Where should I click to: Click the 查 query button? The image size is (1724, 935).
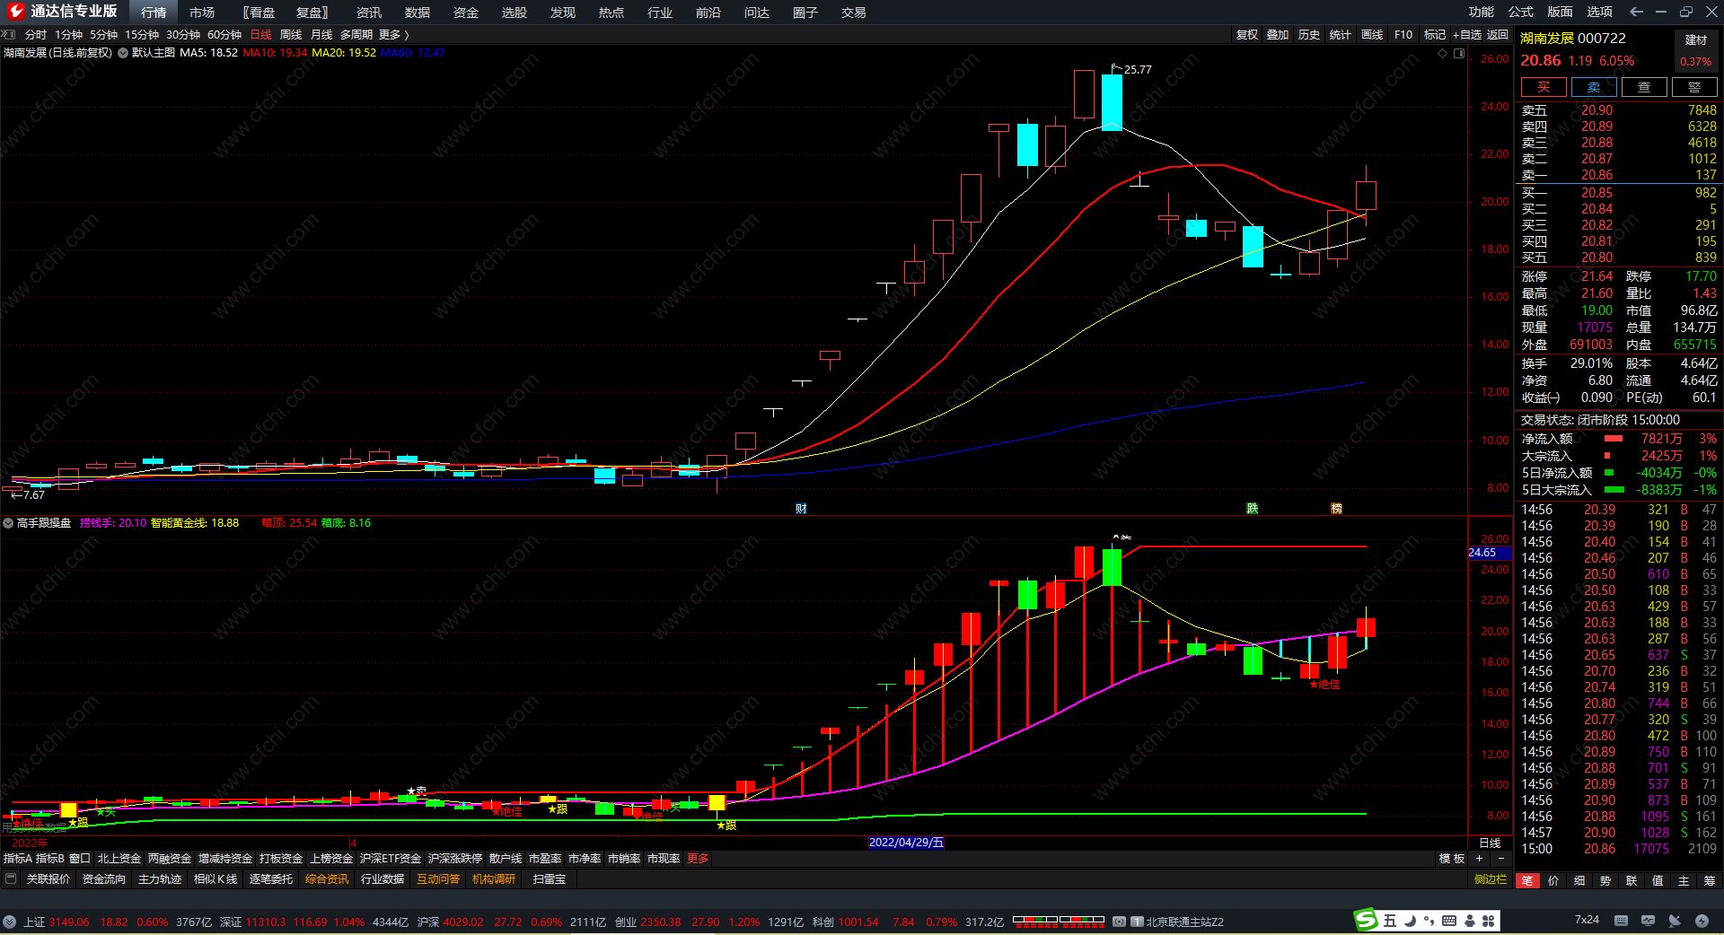(1644, 87)
